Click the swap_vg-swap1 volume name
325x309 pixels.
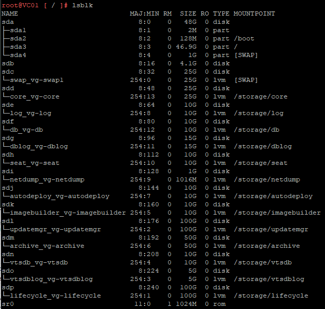pyautogui.click(x=37, y=80)
